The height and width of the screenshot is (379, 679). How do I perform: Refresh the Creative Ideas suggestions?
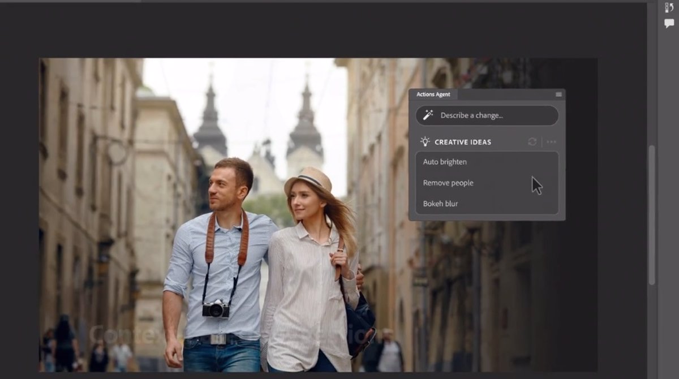pos(532,142)
